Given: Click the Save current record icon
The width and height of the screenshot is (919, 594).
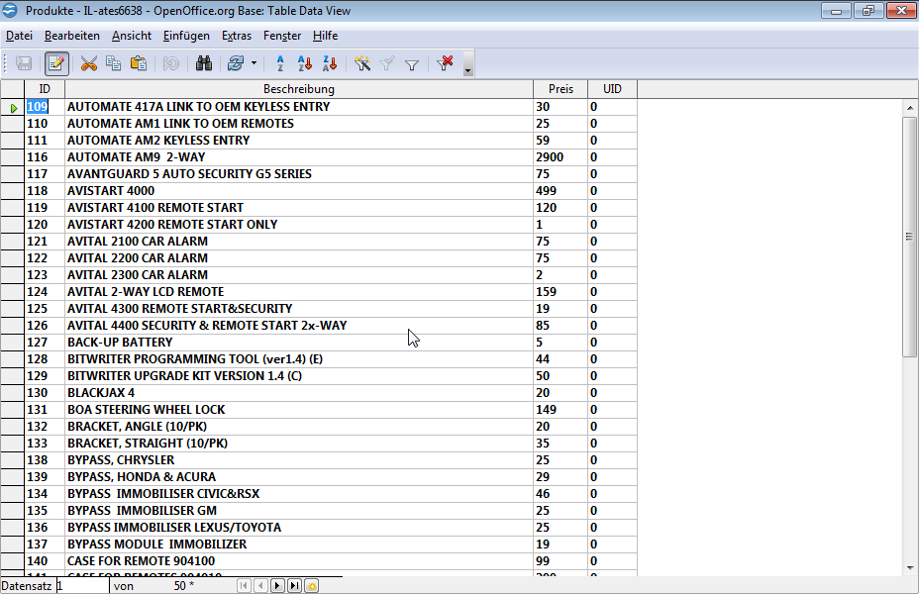Looking at the screenshot, I should pos(24,63).
